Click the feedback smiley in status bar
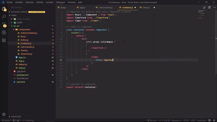Image resolution: width=217 pixels, height=122 pixels. tap(210, 120)
